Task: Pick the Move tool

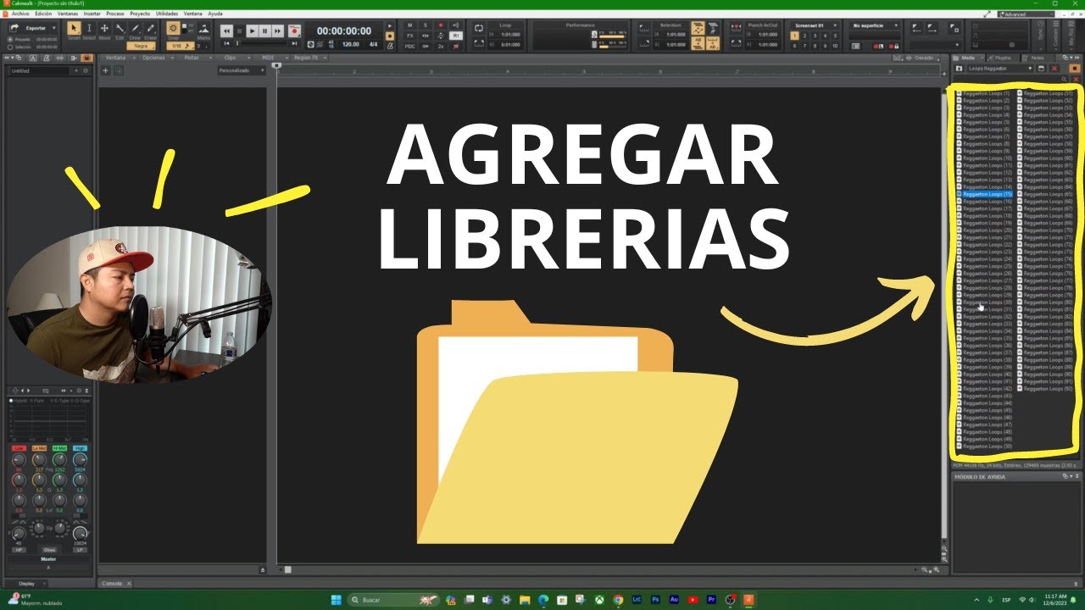Action: tap(104, 29)
